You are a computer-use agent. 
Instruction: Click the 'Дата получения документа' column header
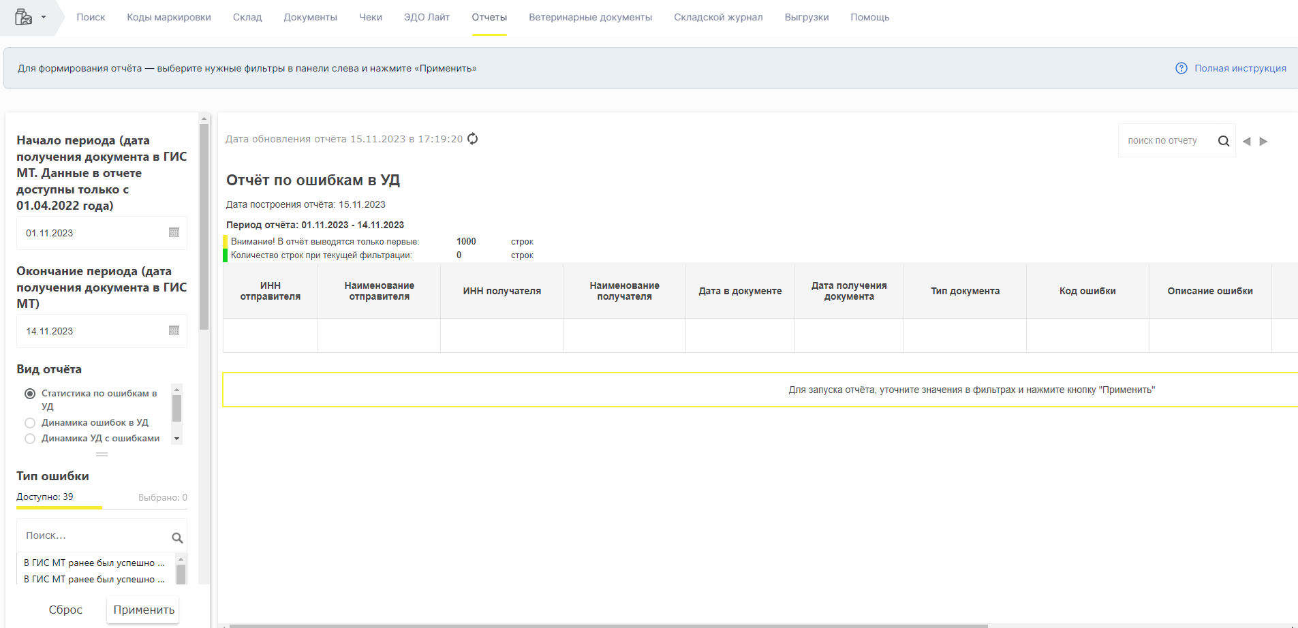(850, 291)
